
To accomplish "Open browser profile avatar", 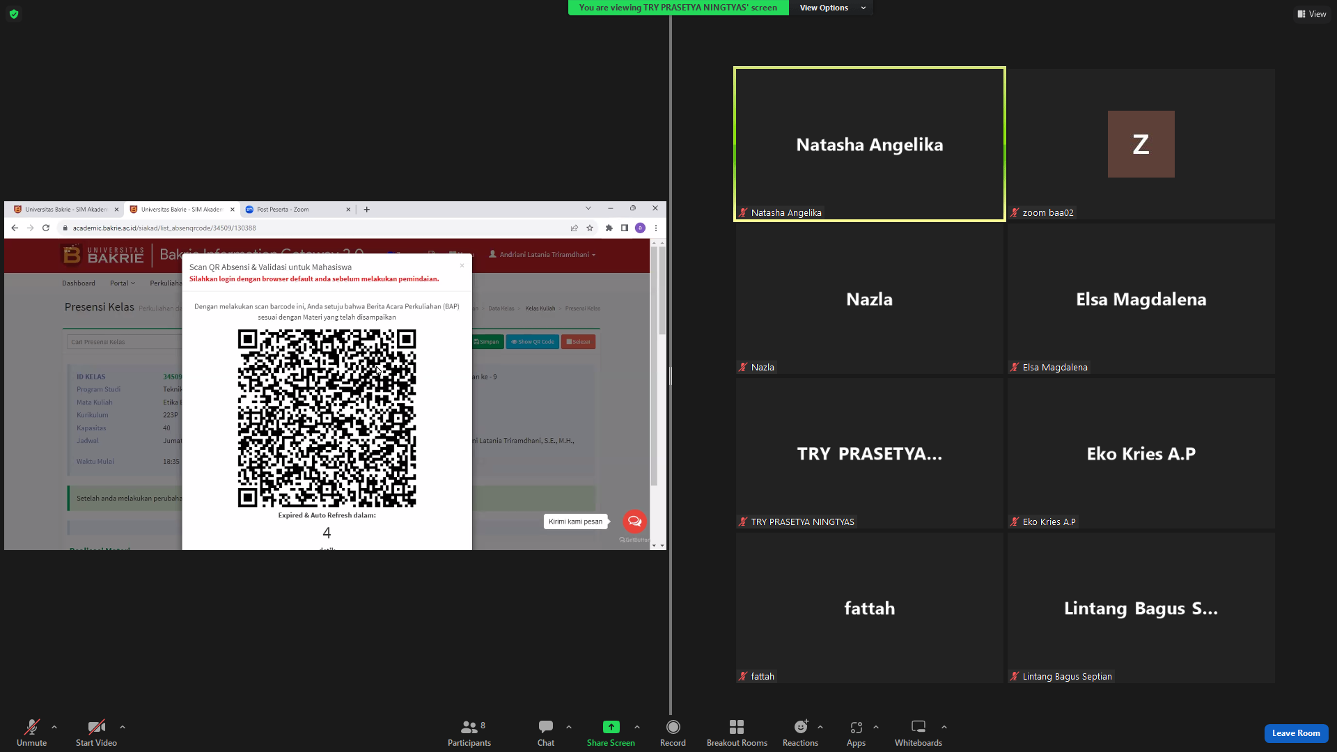I will [640, 228].
